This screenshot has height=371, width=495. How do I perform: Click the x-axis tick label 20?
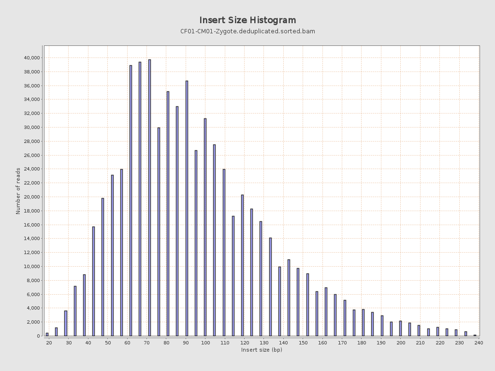[x=49, y=343]
